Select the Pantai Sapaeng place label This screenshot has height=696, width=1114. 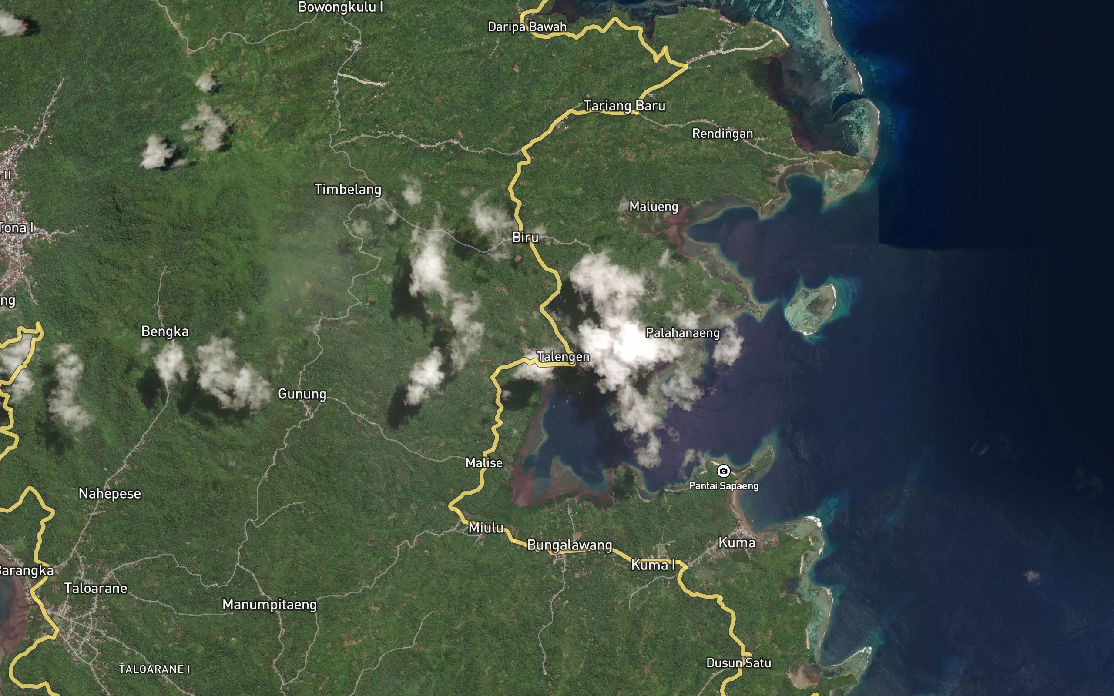tap(723, 485)
